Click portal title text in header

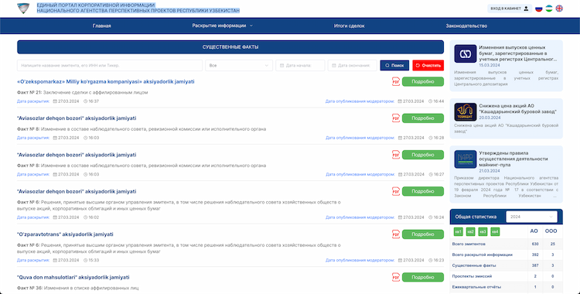[138, 8]
